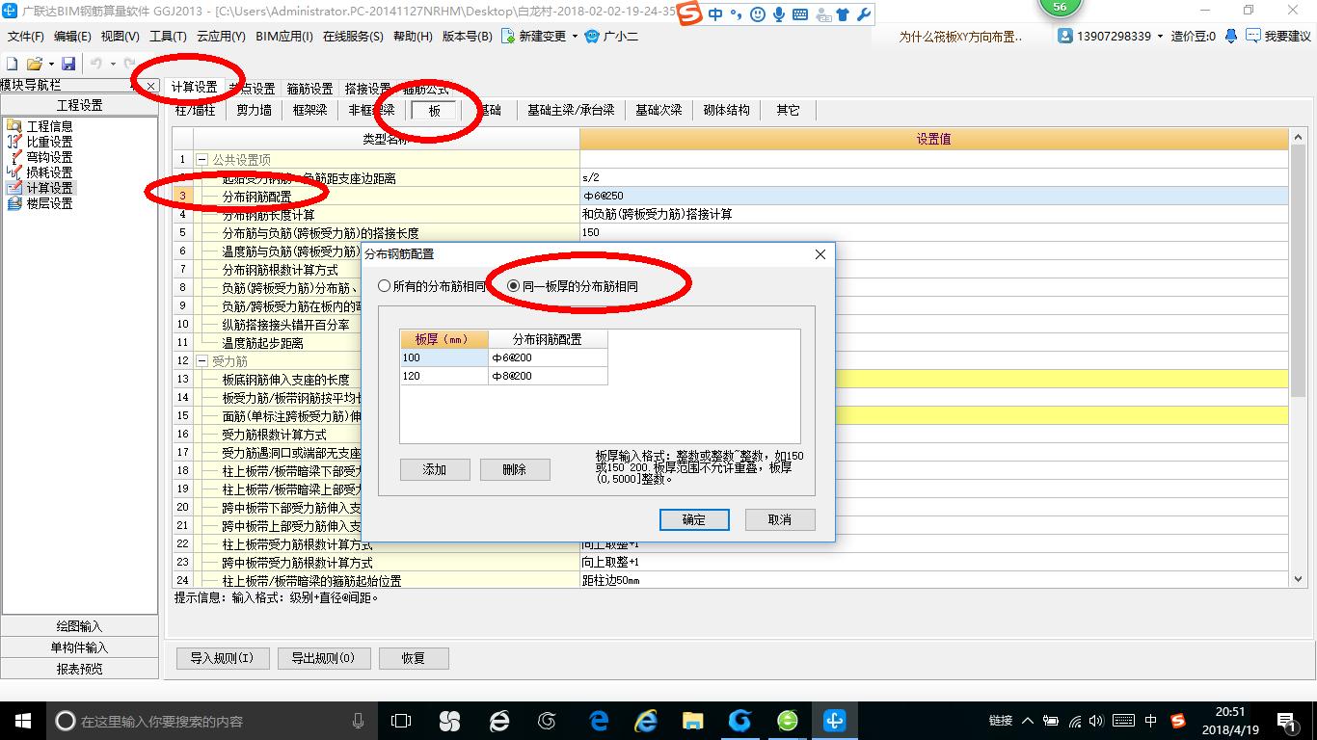Click the 恢复 button
Image resolution: width=1317 pixels, height=740 pixels.
point(414,658)
